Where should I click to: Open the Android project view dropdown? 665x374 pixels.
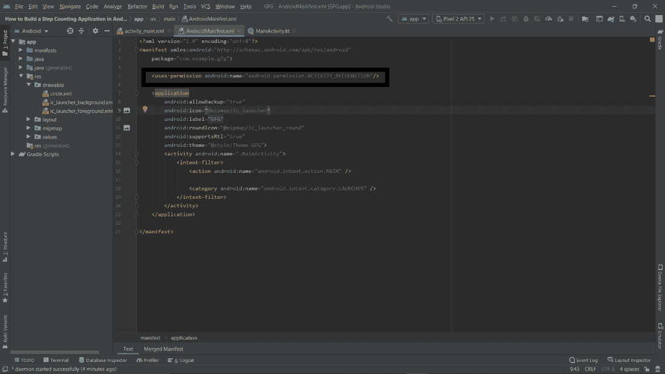[35, 31]
